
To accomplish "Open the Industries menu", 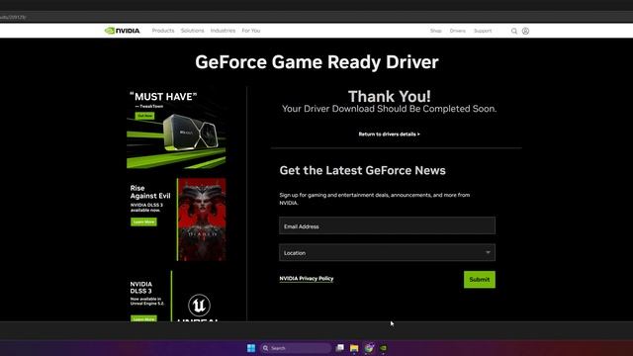I will coord(223,31).
